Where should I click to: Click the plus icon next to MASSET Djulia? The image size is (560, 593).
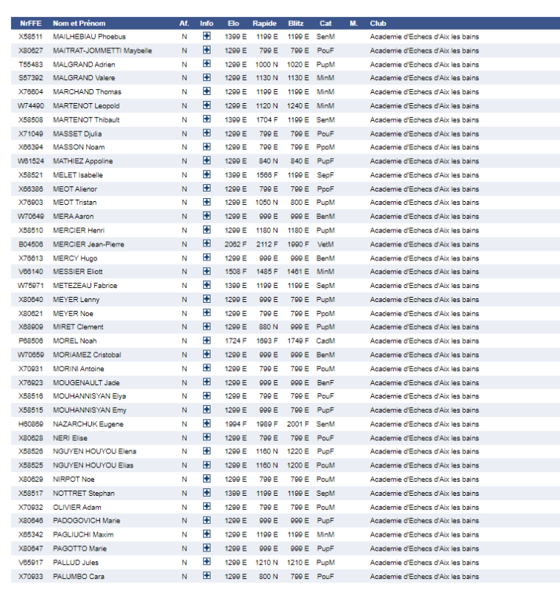tap(206, 134)
